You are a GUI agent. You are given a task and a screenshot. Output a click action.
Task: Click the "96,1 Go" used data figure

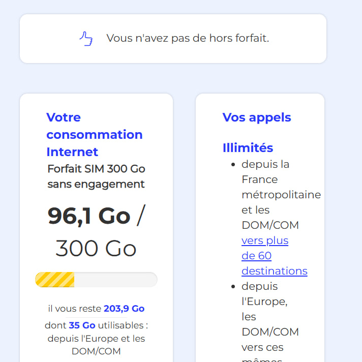point(89,216)
